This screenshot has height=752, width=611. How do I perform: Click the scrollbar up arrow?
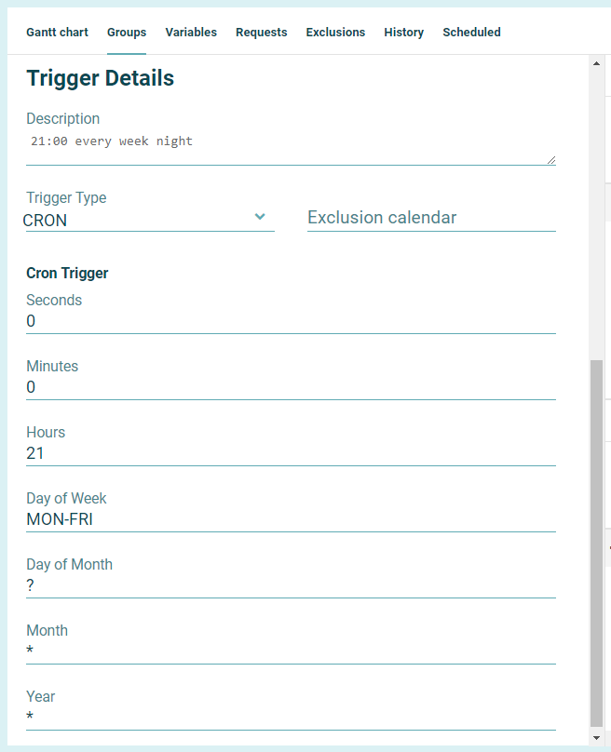pos(597,63)
